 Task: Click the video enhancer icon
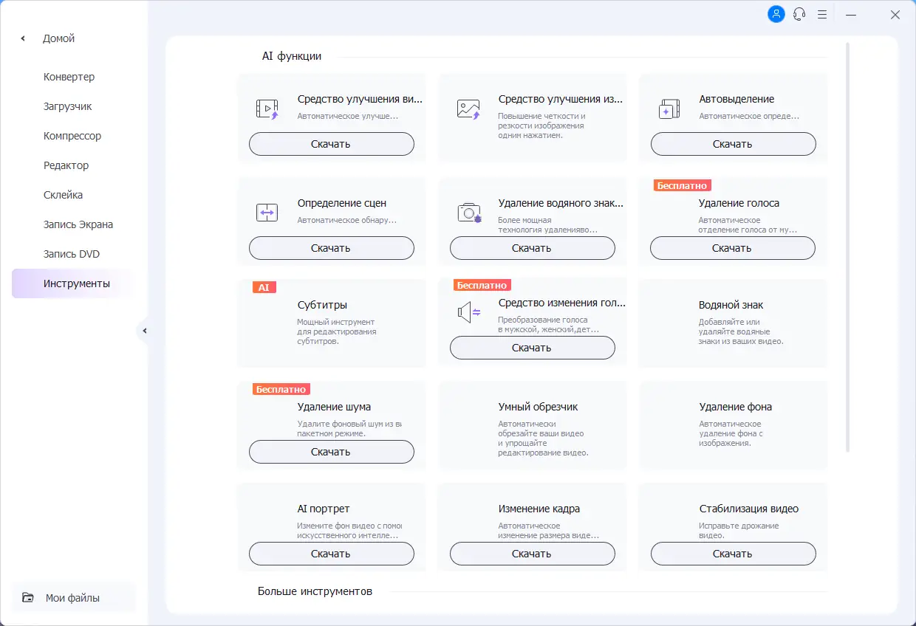pos(267,109)
